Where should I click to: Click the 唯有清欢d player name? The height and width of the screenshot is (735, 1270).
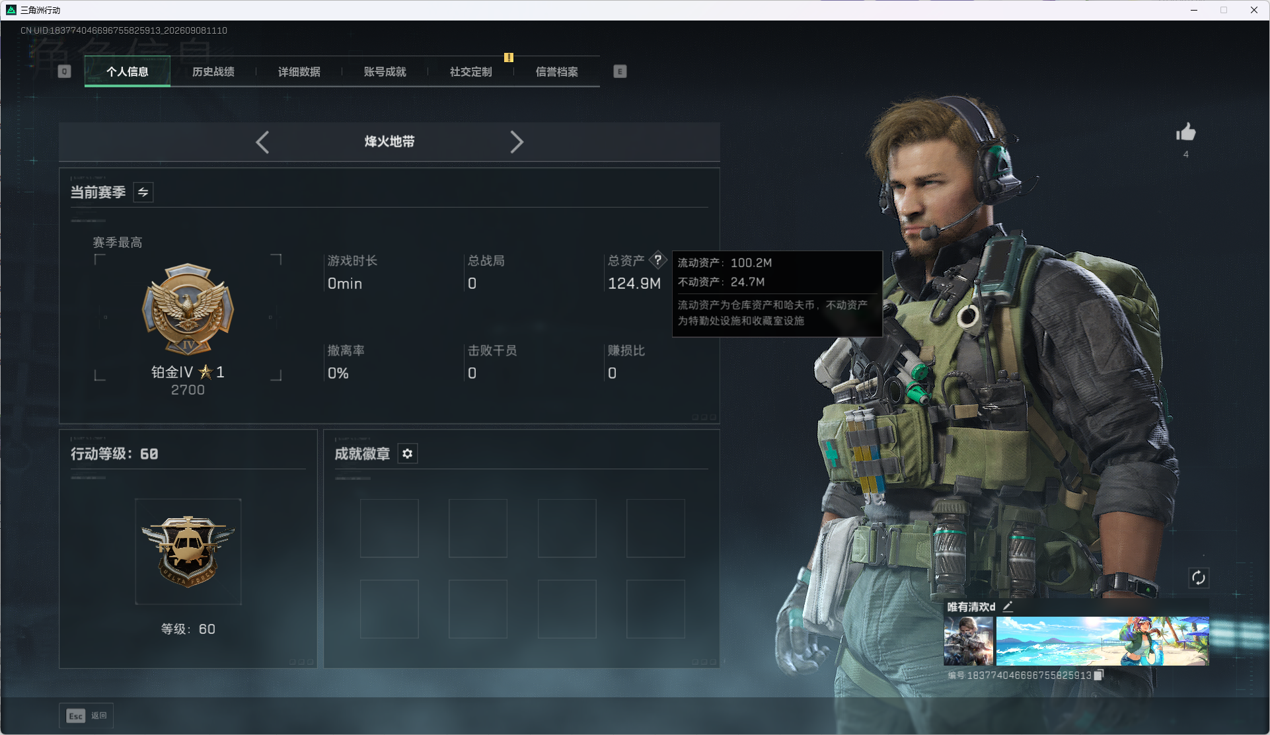click(x=971, y=607)
